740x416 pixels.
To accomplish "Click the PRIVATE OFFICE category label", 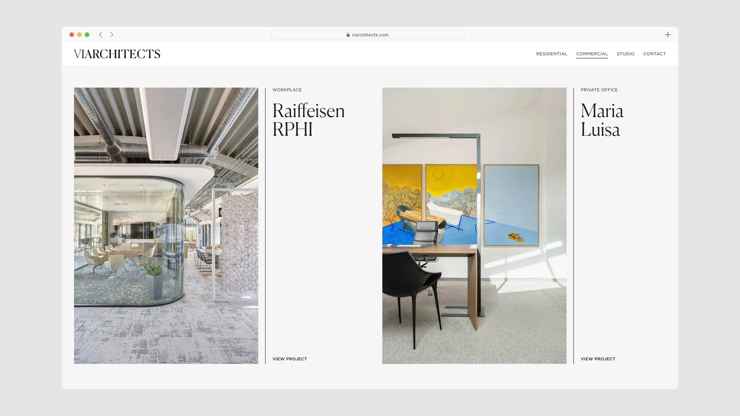I will tap(599, 90).
